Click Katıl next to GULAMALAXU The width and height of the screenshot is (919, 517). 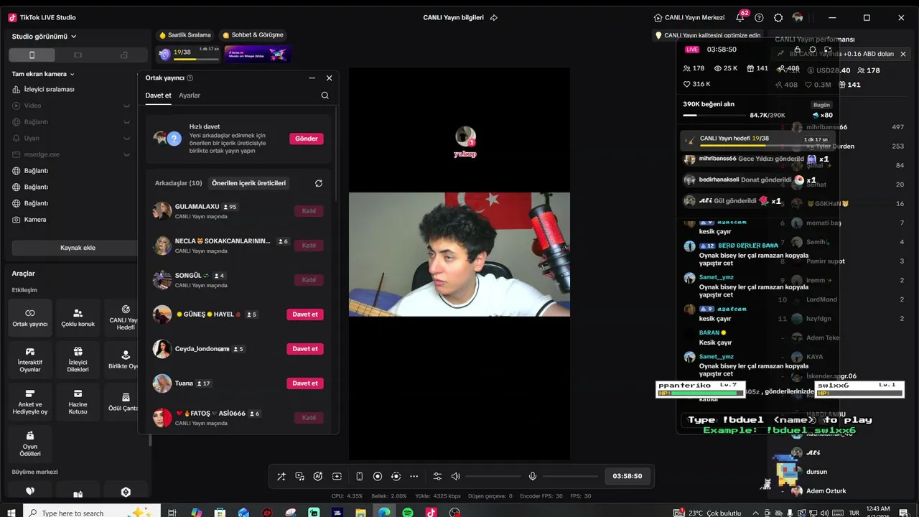(309, 211)
